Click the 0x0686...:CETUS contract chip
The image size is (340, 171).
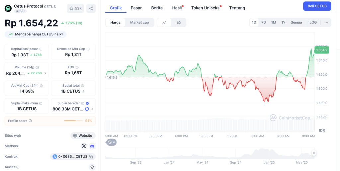tap(73, 157)
